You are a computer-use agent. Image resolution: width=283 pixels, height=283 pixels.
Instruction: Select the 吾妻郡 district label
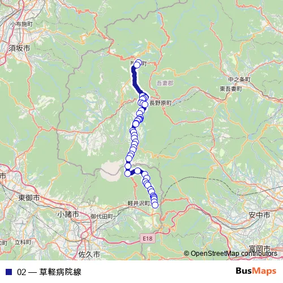point(165,83)
